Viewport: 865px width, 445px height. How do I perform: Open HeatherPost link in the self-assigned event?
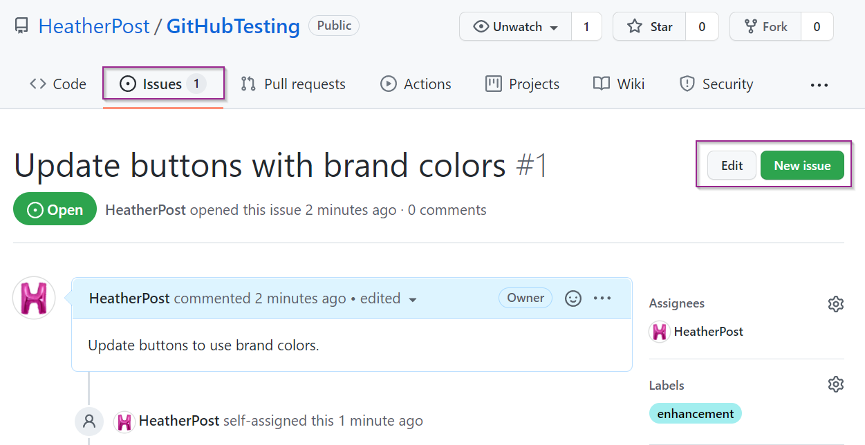click(179, 421)
